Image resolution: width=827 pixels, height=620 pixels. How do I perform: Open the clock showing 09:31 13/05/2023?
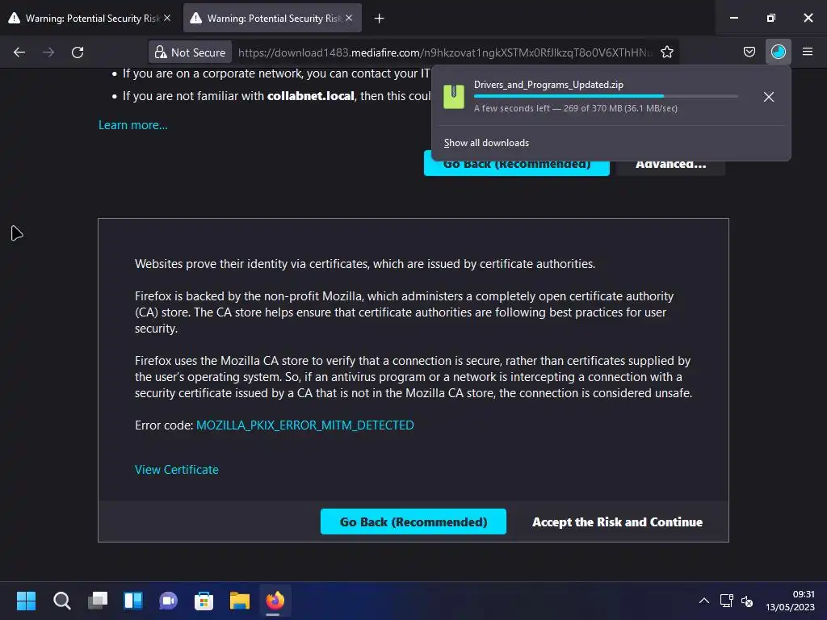pyautogui.click(x=790, y=601)
